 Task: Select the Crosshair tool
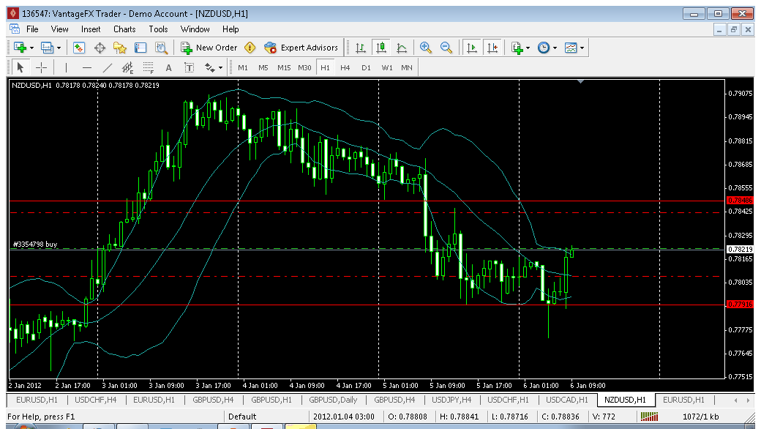[x=41, y=67]
